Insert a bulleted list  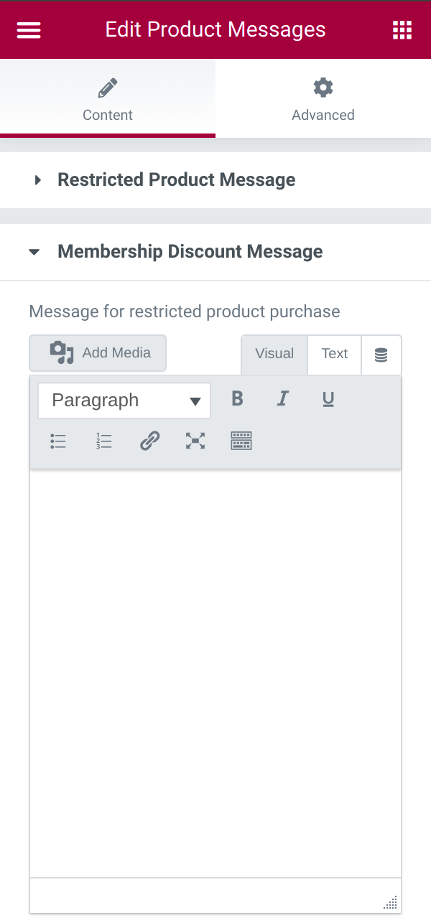pyautogui.click(x=58, y=441)
